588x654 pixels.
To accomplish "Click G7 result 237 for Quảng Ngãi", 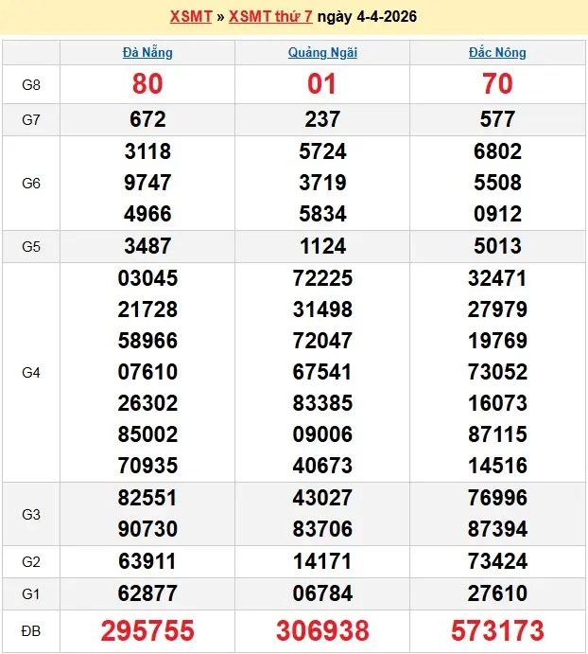I will pyautogui.click(x=322, y=119).
